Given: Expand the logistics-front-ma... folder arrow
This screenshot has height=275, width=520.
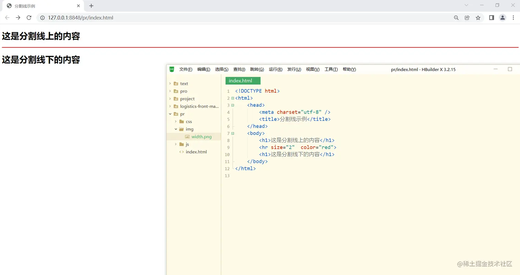Looking at the screenshot, I should pyautogui.click(x=170, y=106).
